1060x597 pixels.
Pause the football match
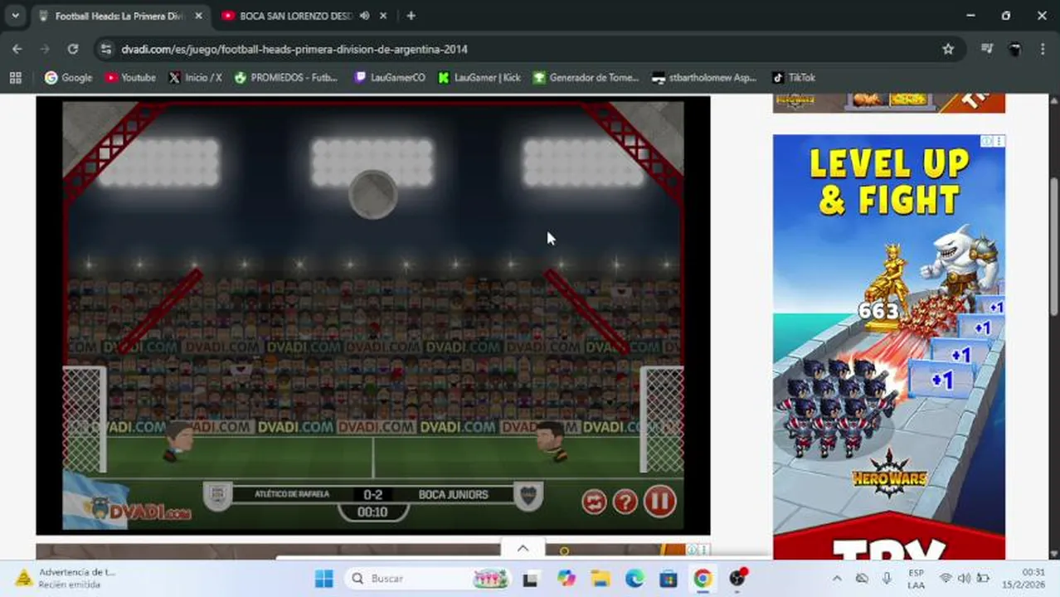659,502
